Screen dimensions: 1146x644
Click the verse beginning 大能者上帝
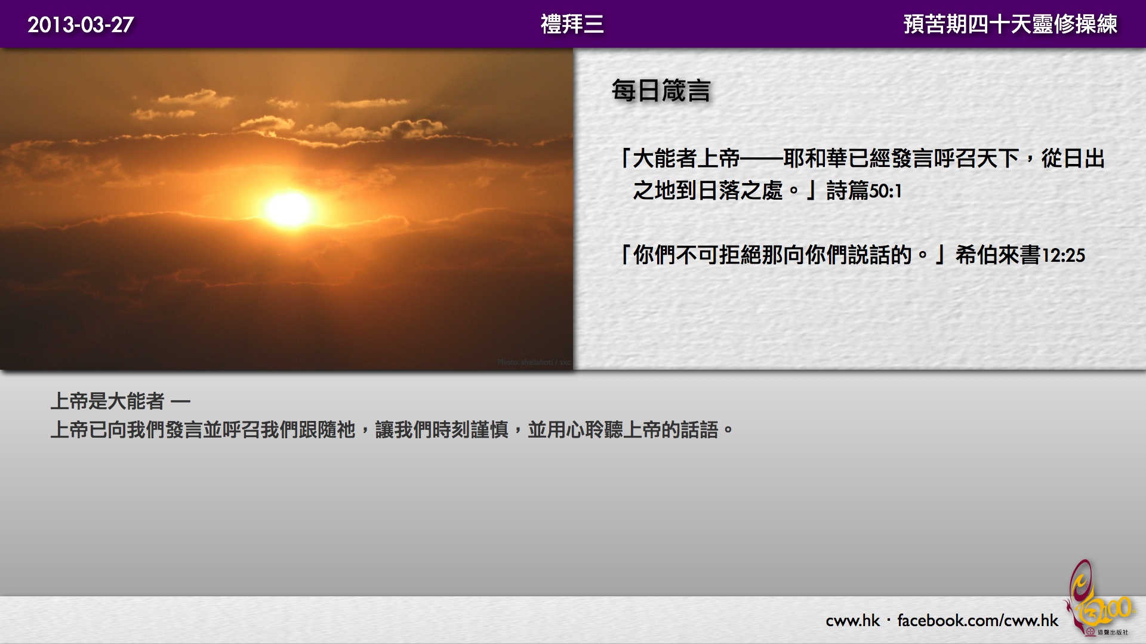point(862,159)
